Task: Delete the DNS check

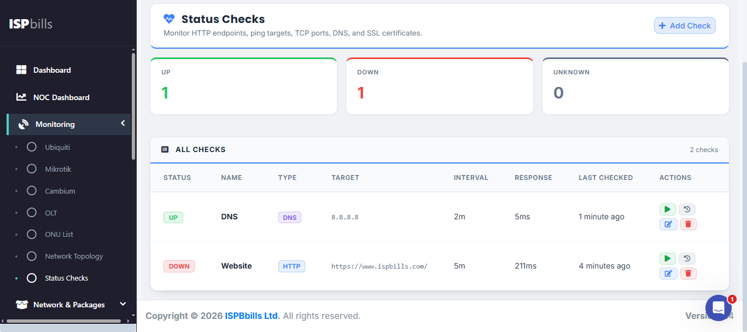Action: point(688,224)
